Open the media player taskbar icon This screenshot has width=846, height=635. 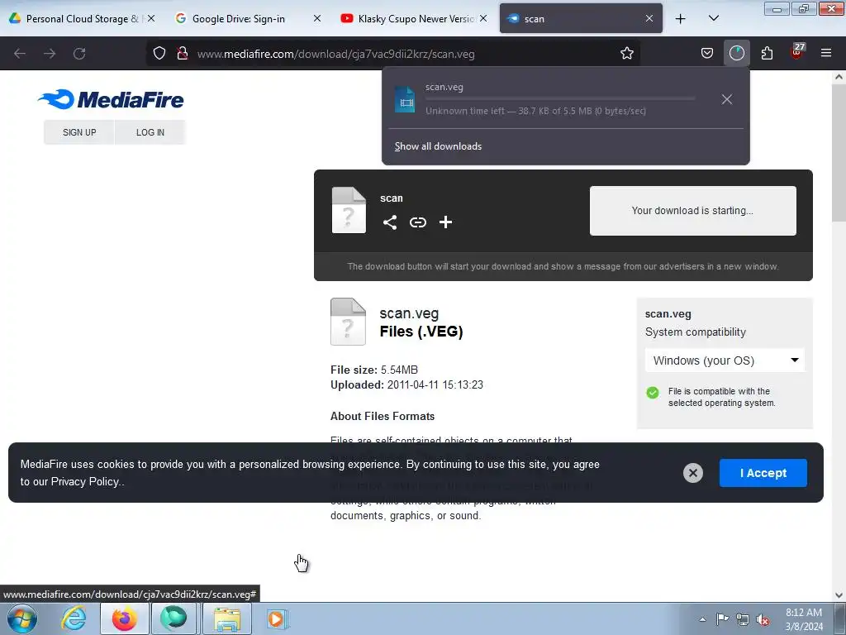[x=278, y=618]
